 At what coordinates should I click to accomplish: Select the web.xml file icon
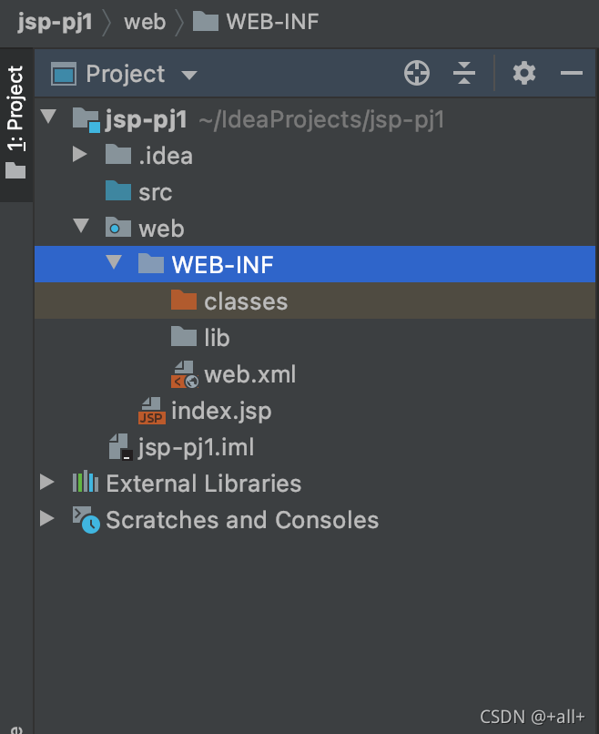pyautogui.click(x=185, y=374)
